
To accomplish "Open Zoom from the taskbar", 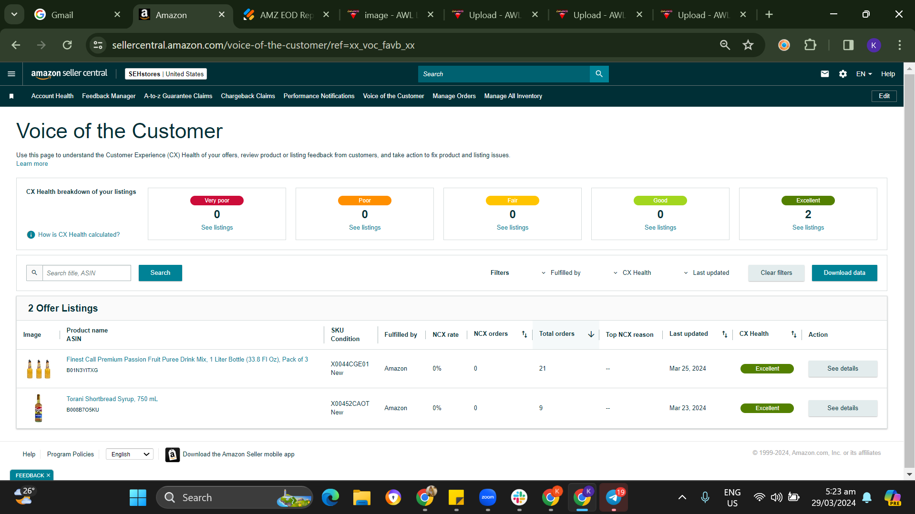I will (488, 498).
